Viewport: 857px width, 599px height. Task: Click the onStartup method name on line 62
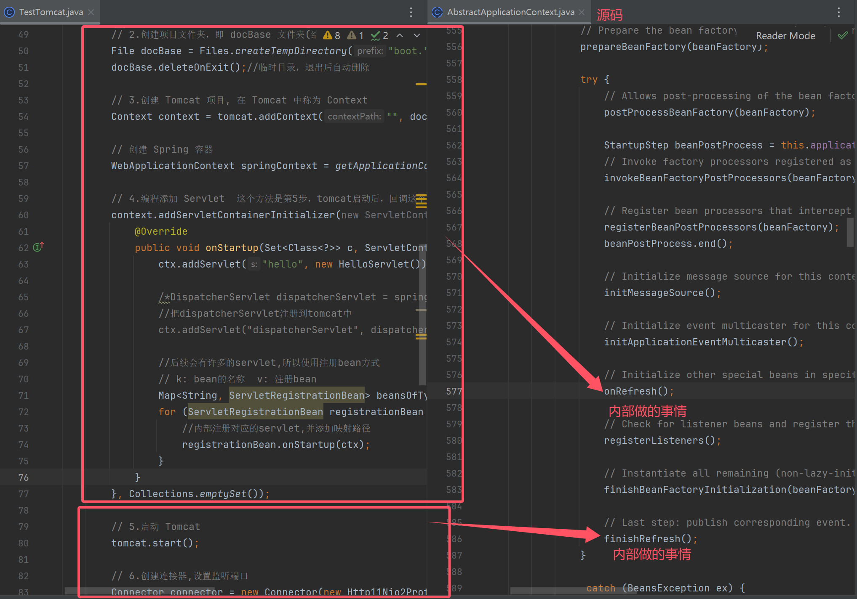[x=232, y=248]
